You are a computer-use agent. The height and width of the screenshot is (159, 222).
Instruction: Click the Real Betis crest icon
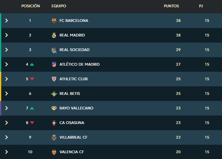coord(54,94)
